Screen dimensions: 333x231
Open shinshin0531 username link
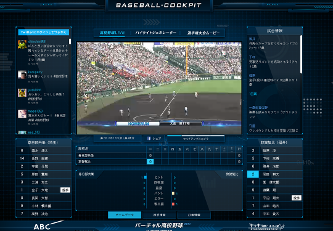tap(37, 41)
